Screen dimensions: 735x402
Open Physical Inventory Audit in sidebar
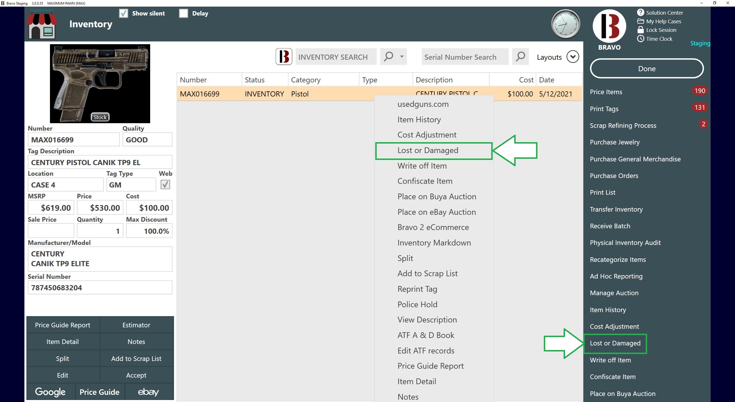(625, 243)
